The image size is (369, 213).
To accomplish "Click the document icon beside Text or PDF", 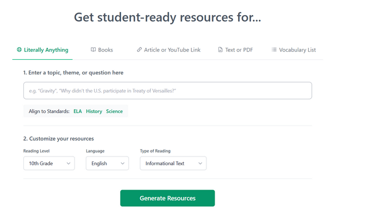I will point(220,49).
